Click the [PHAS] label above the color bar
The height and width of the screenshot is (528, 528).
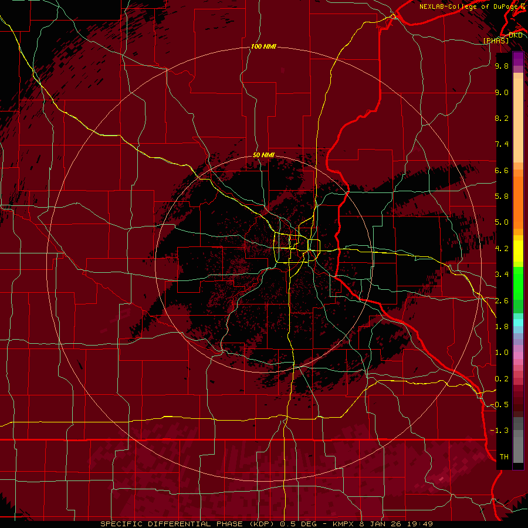click(x=496, y=40)
